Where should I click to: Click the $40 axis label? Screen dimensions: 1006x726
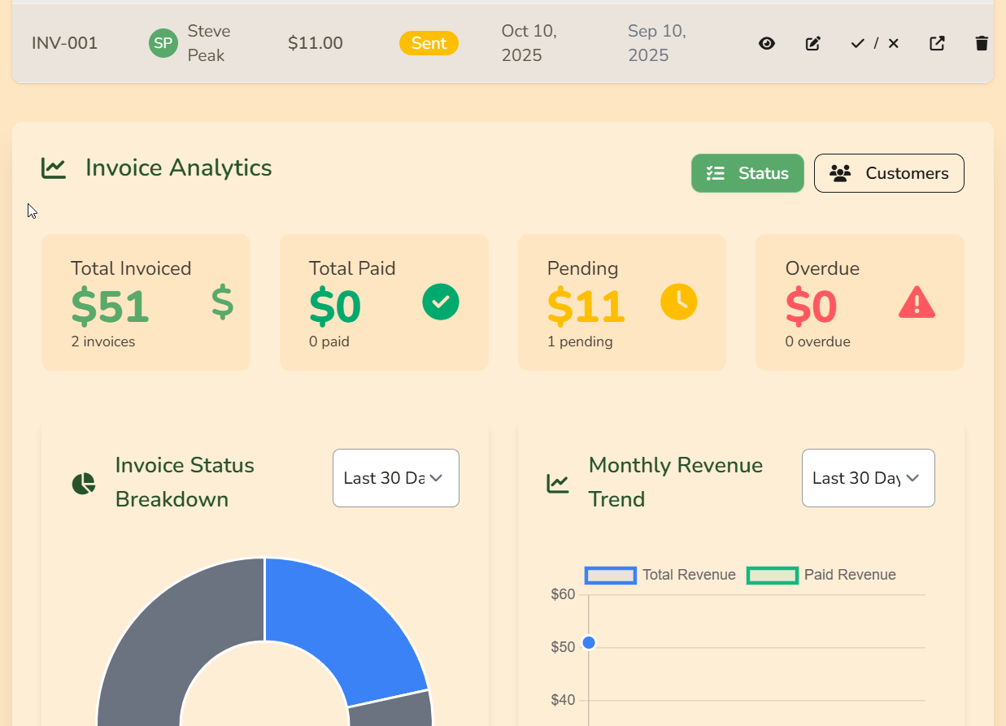(563, 700)
